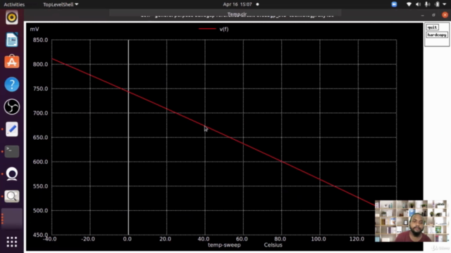Screen dimensions: 451x253
Task: Click the Zoom tray icon
Action: (x=394, y=4)
